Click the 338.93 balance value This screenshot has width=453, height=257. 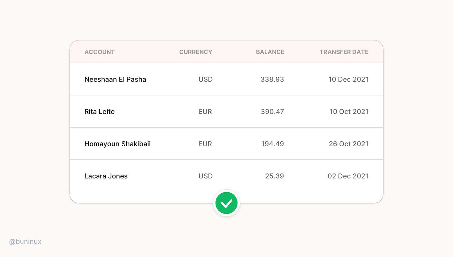pyautogui.click(x=272, y=79)
